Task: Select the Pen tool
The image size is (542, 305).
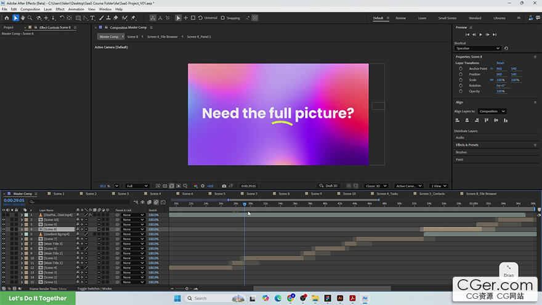Action: (86, 18)
